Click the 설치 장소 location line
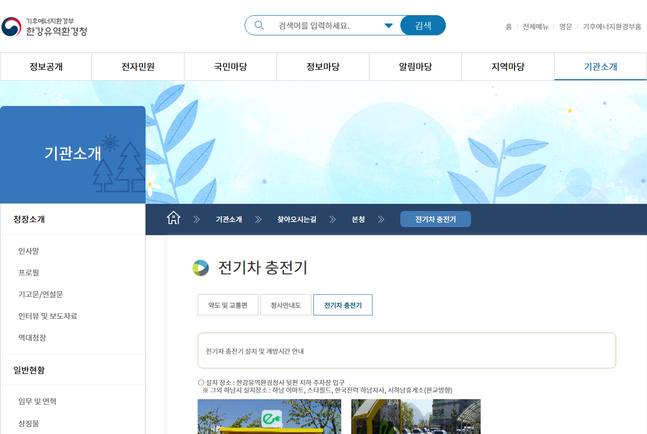Image resolution: width=647 pixels, height=434 pixels. pyautogui.click(x=271, y=383)
